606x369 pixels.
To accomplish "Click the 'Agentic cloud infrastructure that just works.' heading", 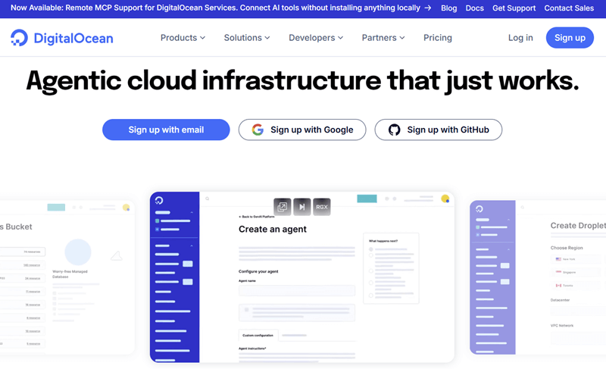I will pos(302,81).
